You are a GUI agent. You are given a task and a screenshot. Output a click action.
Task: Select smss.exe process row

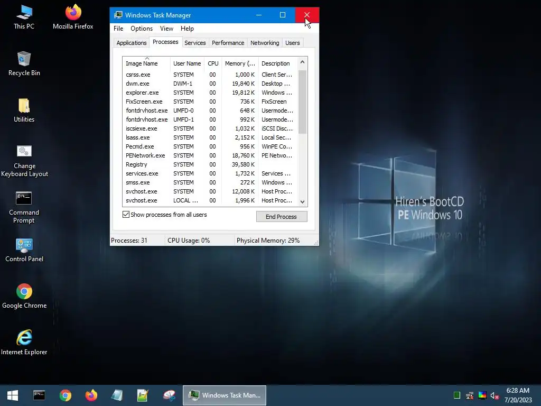point(210,182)
